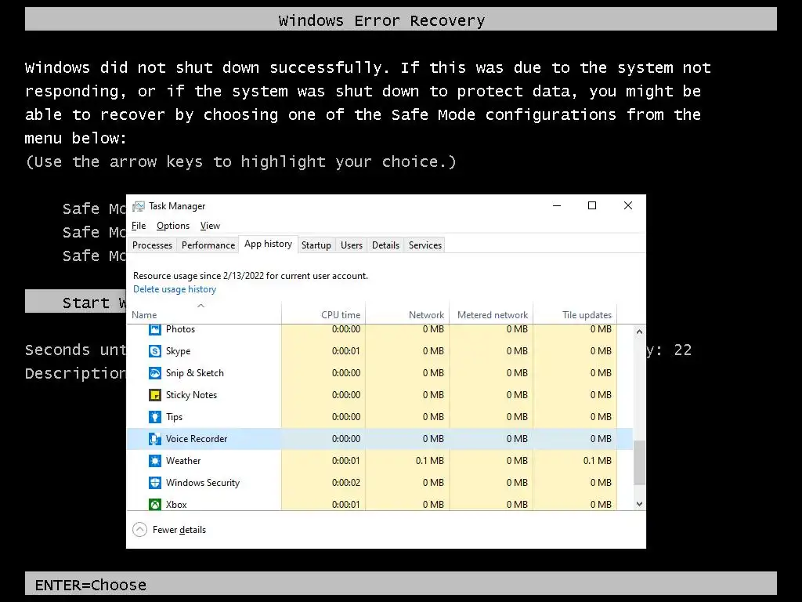Sort by Tile updates column header
The width and height of the screenshot is (802, 602).
[575, 313]
